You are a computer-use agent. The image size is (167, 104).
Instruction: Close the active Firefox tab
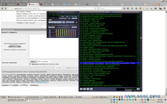click(x=37, y=4)
